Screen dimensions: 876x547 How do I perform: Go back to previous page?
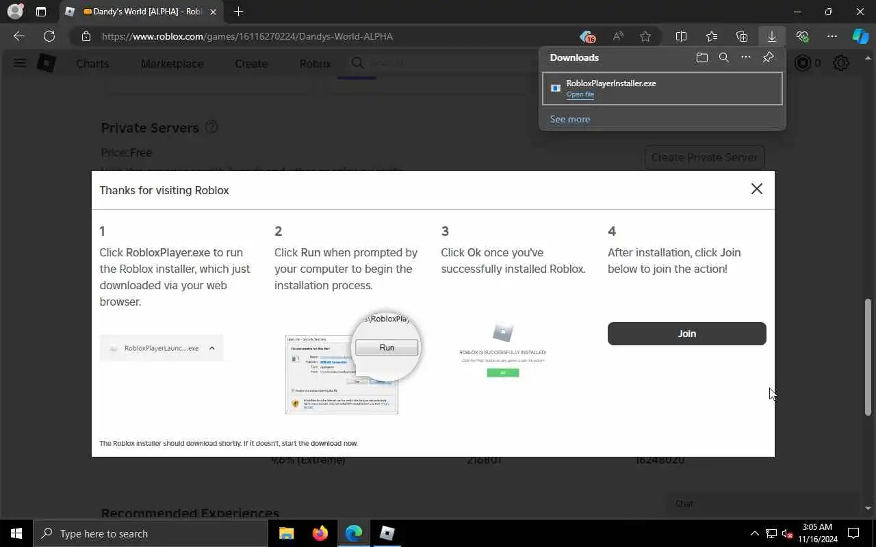click(x=19, y=36)
